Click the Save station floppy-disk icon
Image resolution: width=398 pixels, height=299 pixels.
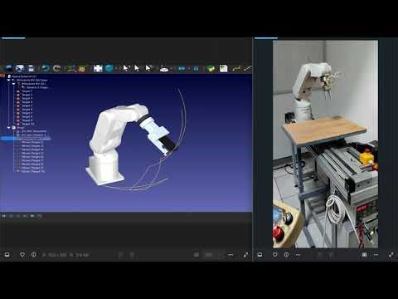31,68
